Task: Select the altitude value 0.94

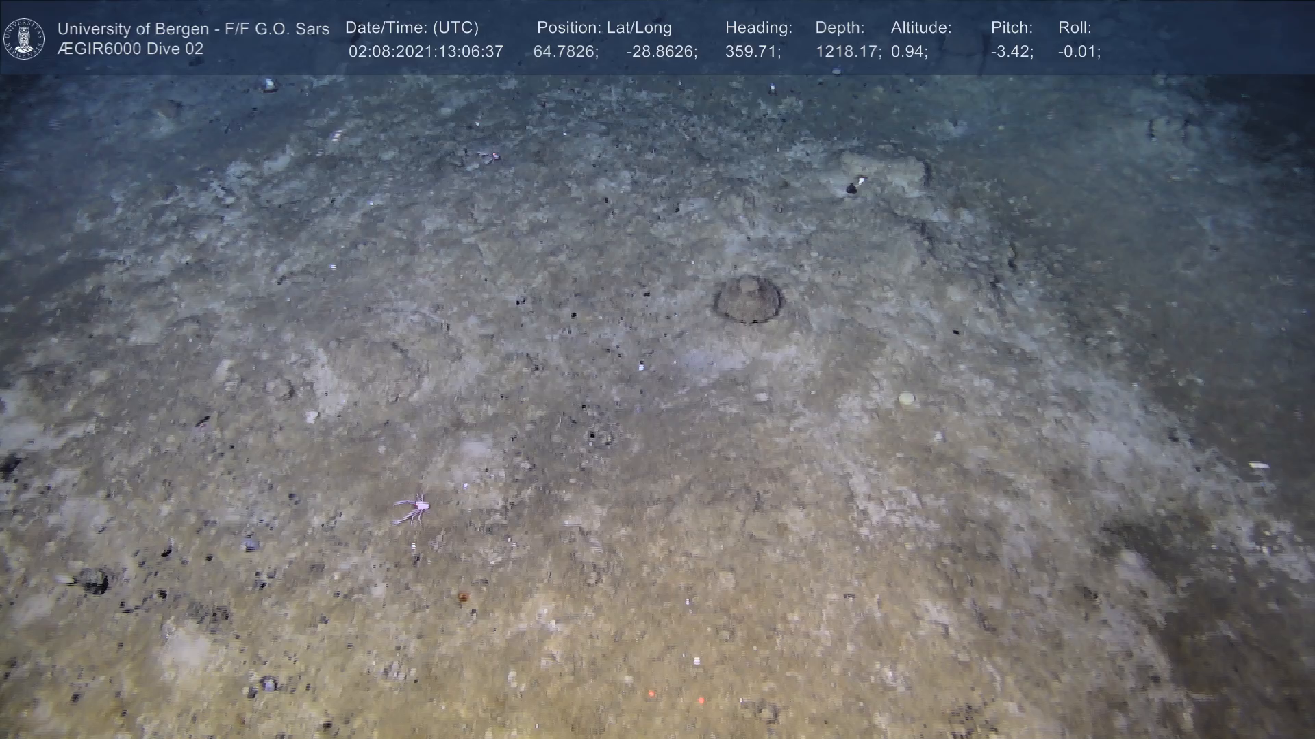Action: point(909,52)
